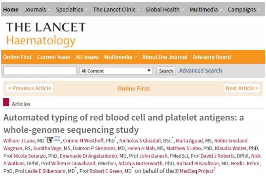Open the Advanced Search link

[x=200, y=71]
